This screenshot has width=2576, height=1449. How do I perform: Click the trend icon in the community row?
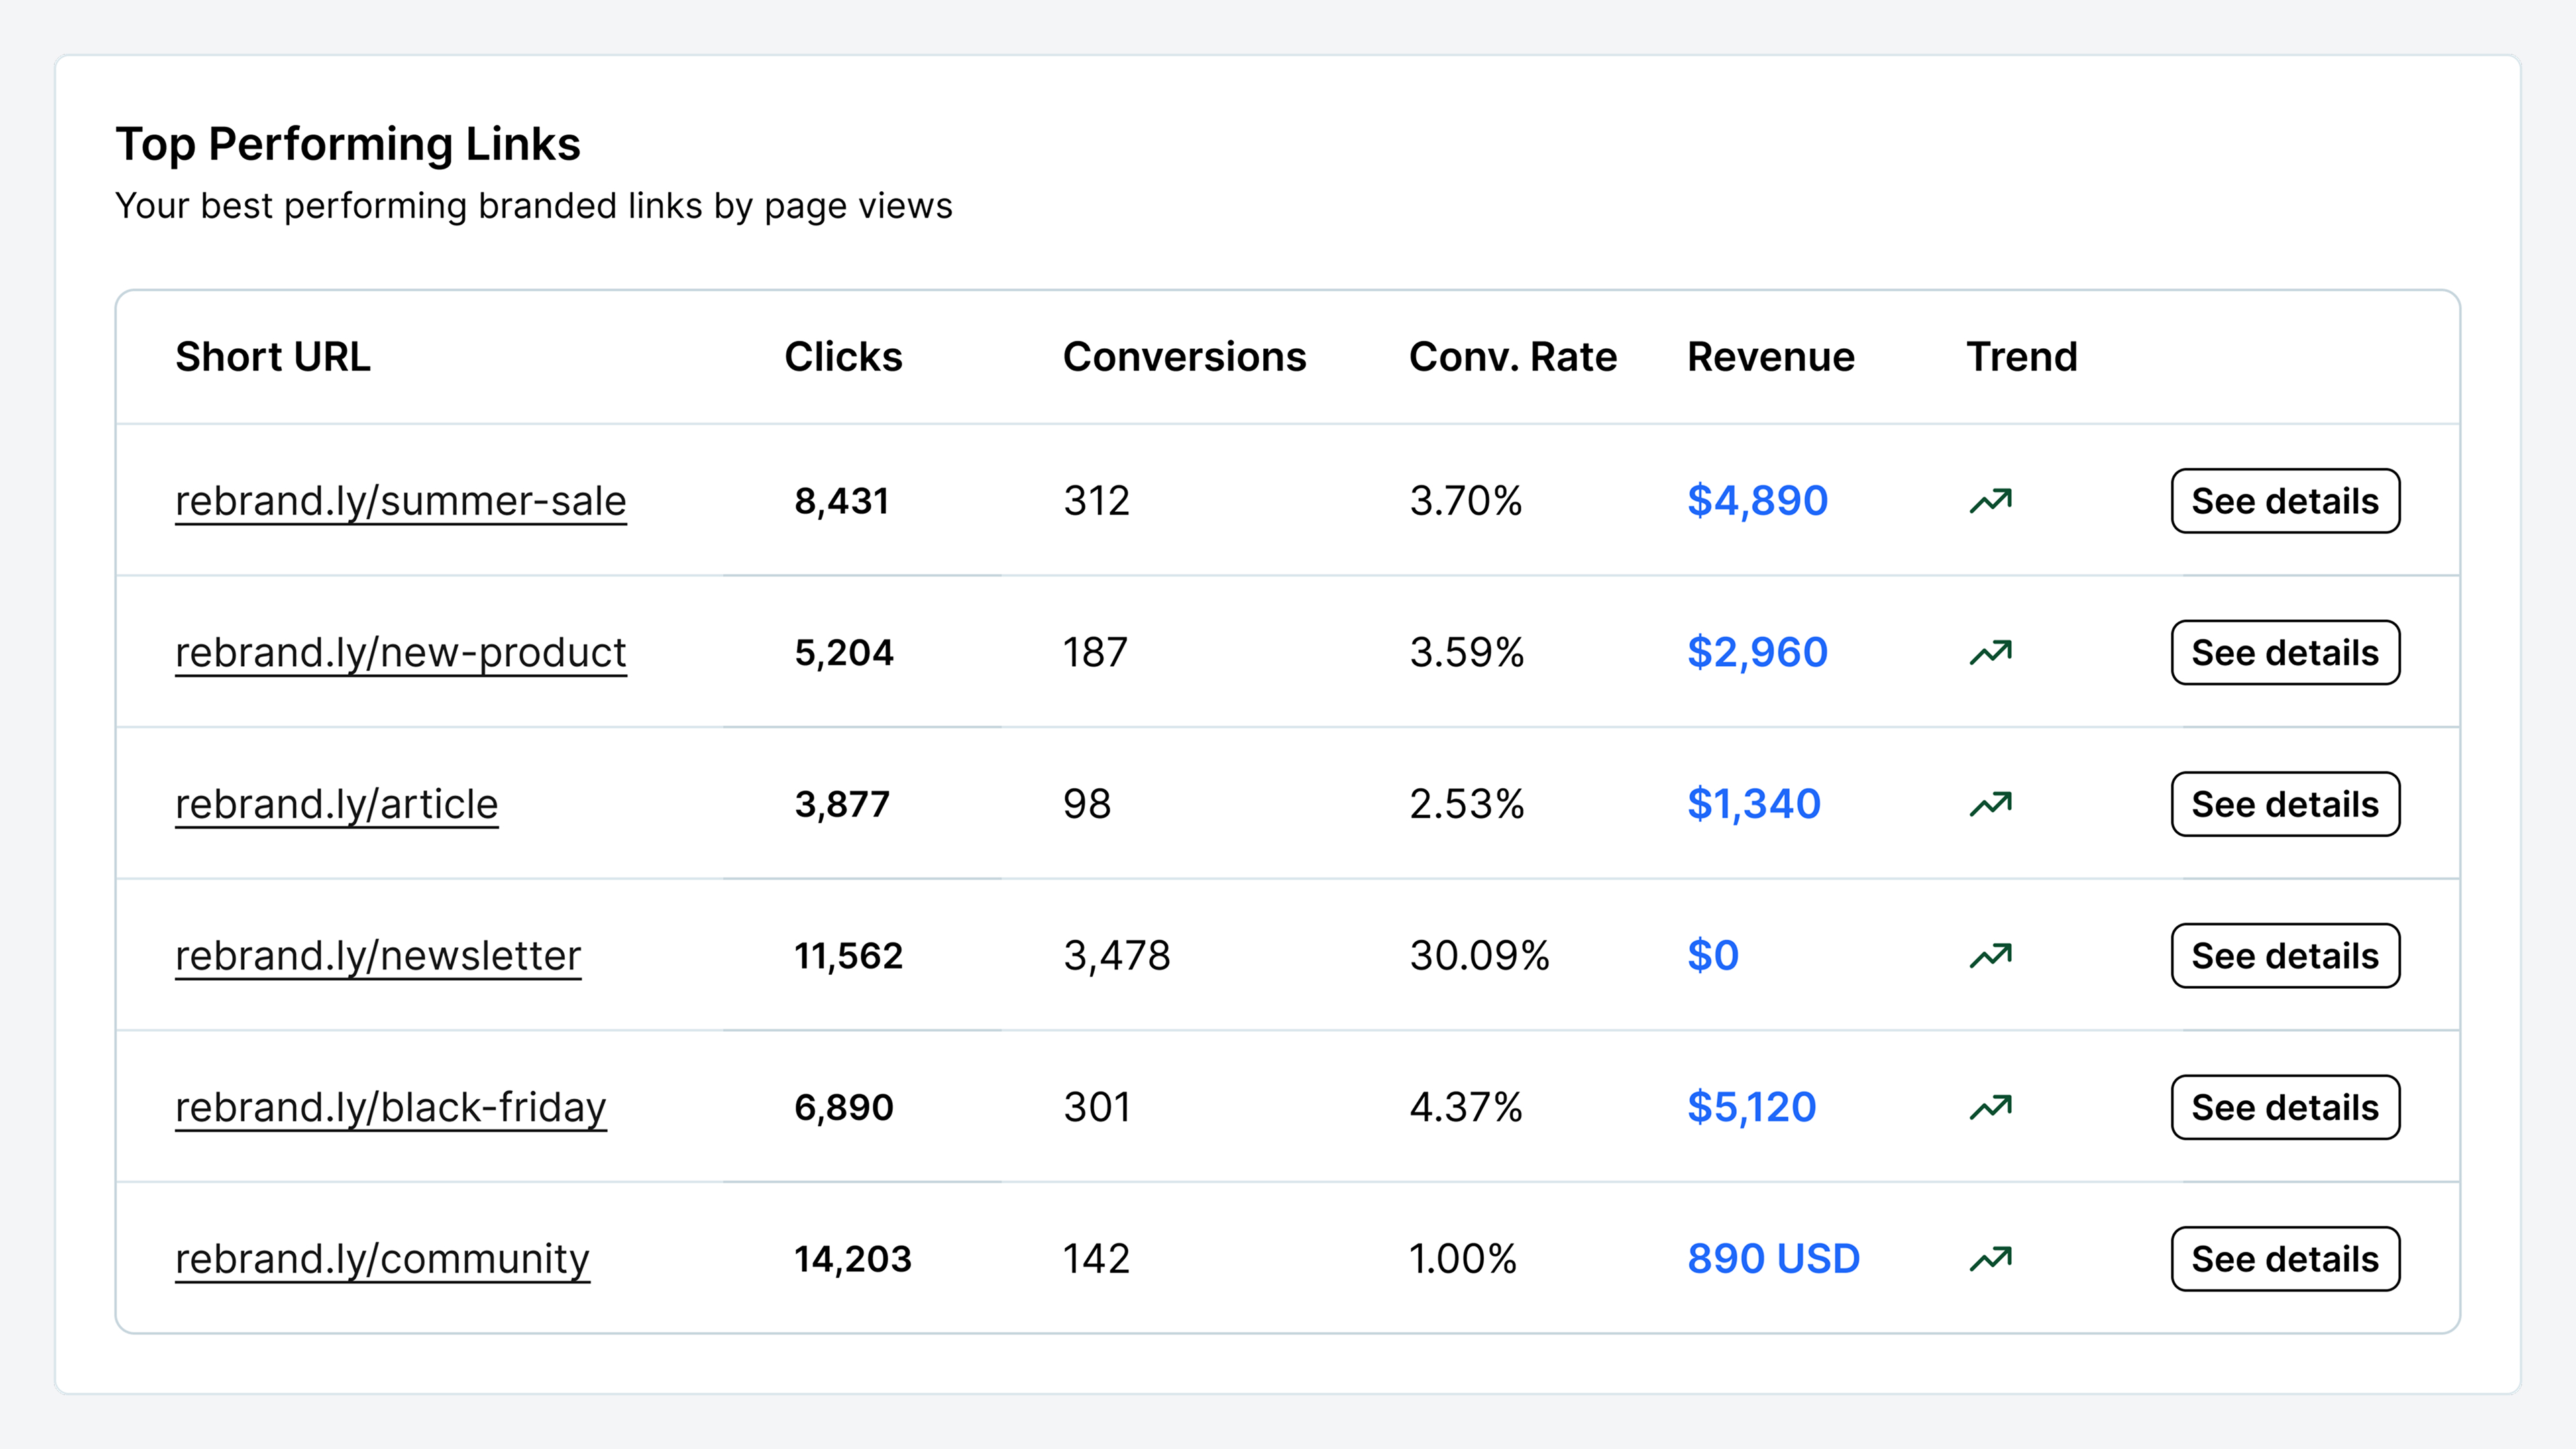(1990, 1259)
